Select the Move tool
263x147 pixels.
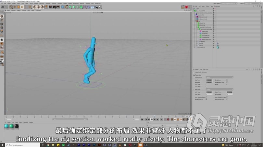tap(15, 7)
